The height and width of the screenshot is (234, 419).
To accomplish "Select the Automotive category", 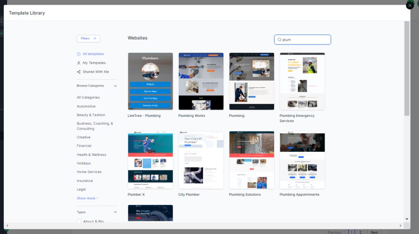I will tap(86, 107).
